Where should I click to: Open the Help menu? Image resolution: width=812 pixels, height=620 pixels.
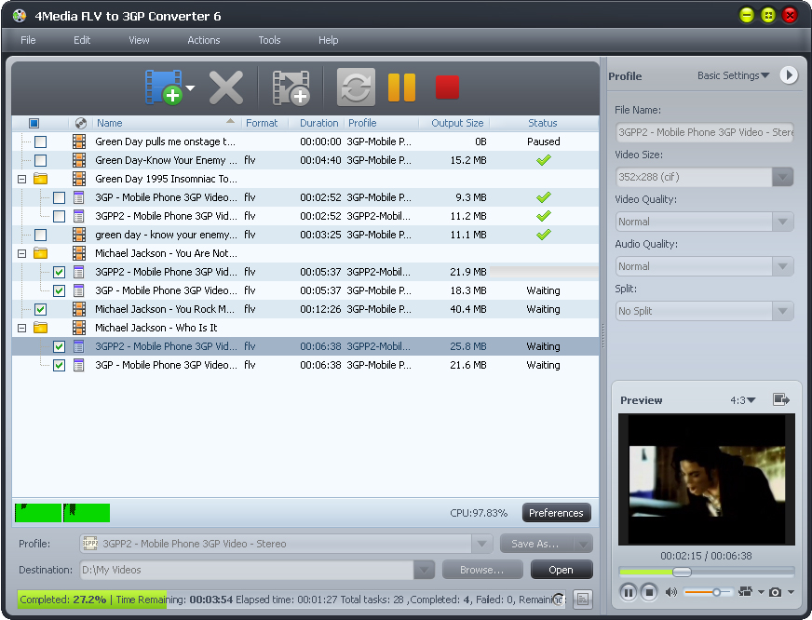click(x=328, y=40)
